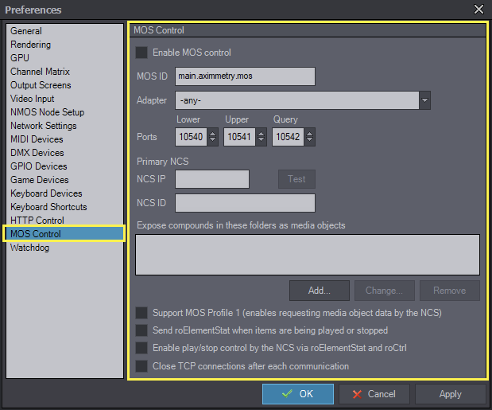Enable play/stop control by the NCS
The height and width of the screenshot is (410, 492).
[141, 348]
